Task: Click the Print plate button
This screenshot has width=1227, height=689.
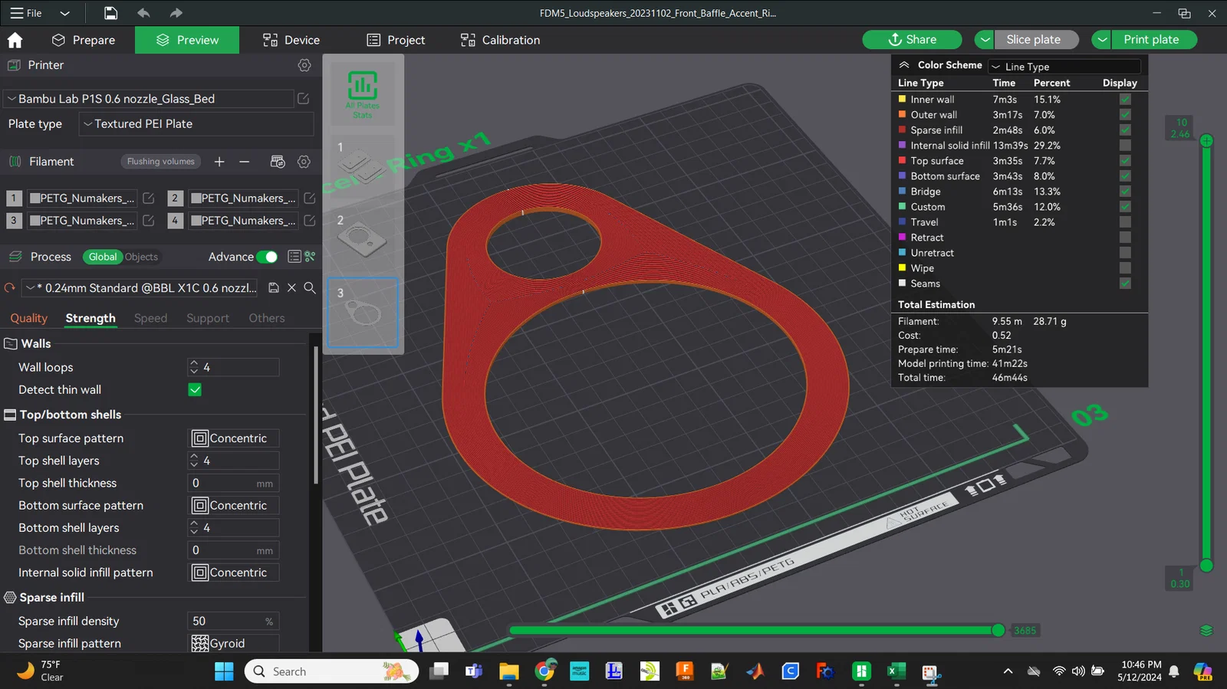Action: click(1150, 40)
